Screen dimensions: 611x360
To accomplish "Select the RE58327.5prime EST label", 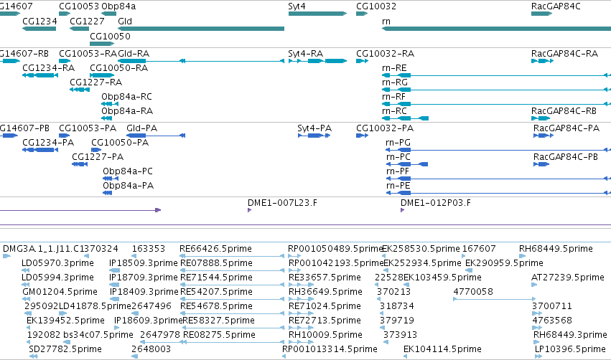I will click(218, 321).
